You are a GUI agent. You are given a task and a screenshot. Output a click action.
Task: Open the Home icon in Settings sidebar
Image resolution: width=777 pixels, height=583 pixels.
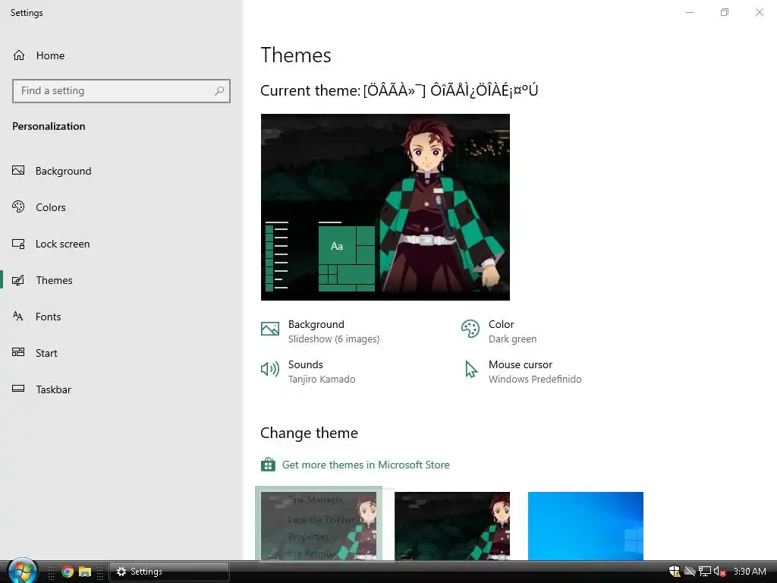coord(19,55)
